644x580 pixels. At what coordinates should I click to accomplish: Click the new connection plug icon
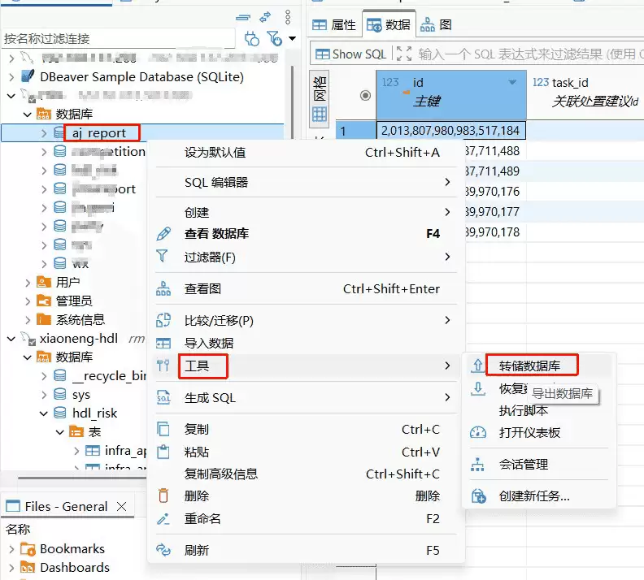pos(251,38)
